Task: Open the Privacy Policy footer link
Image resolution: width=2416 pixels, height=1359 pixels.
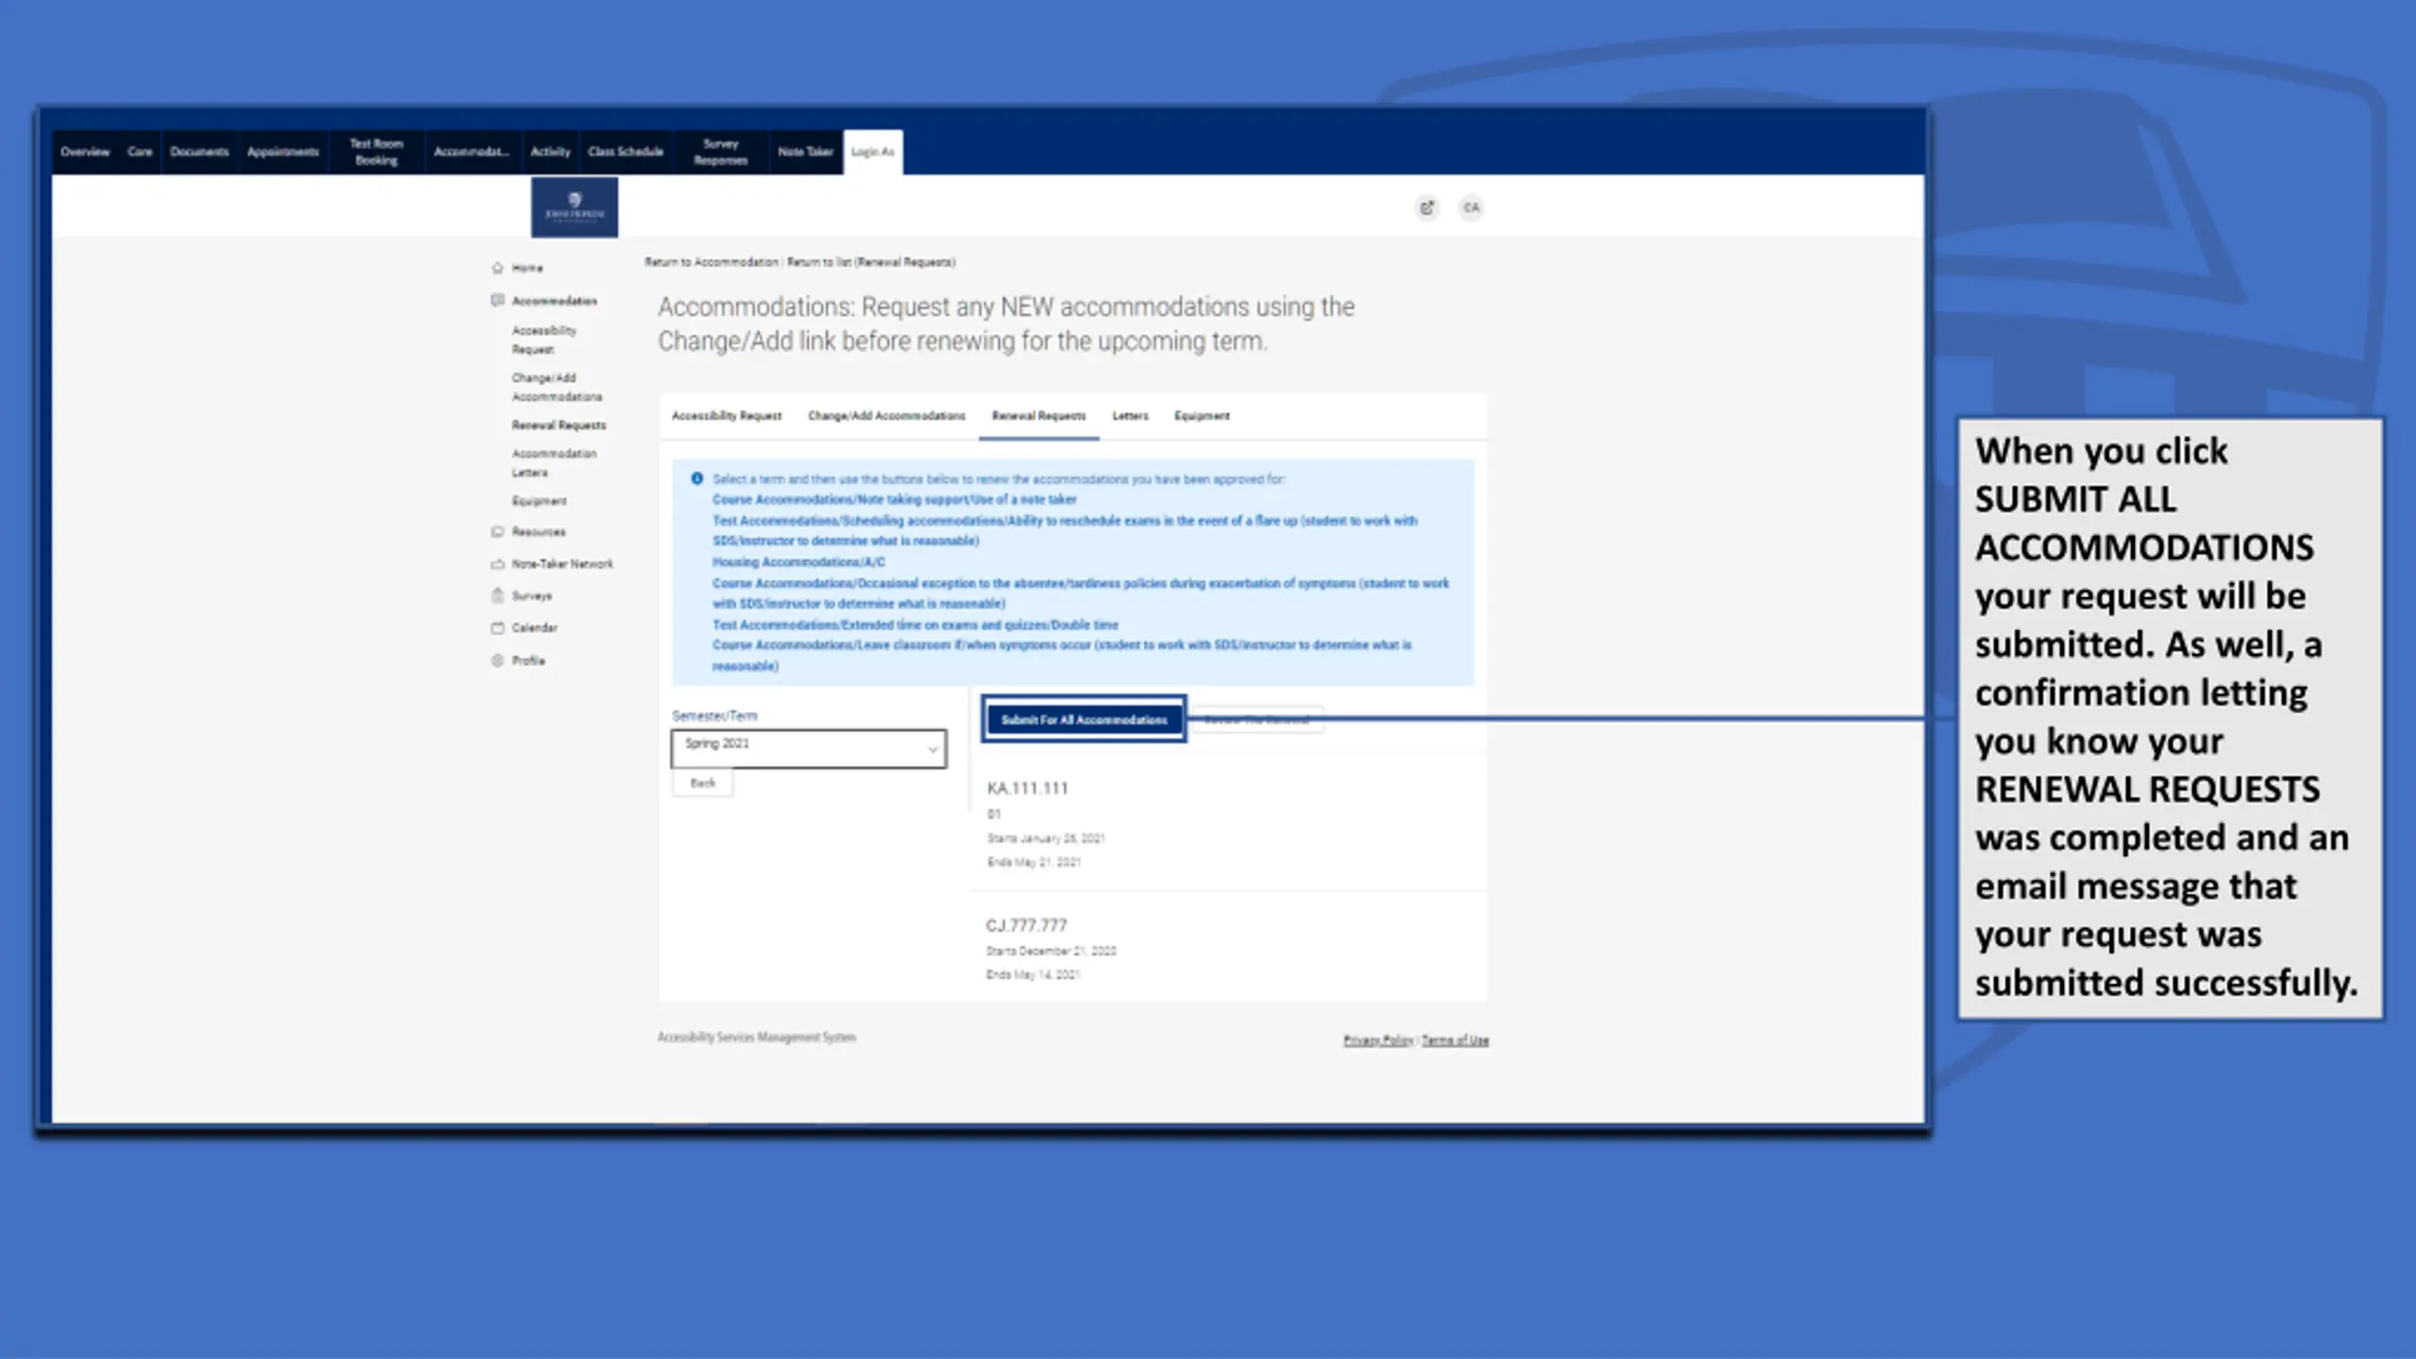Action: tap(1378, 1040)
